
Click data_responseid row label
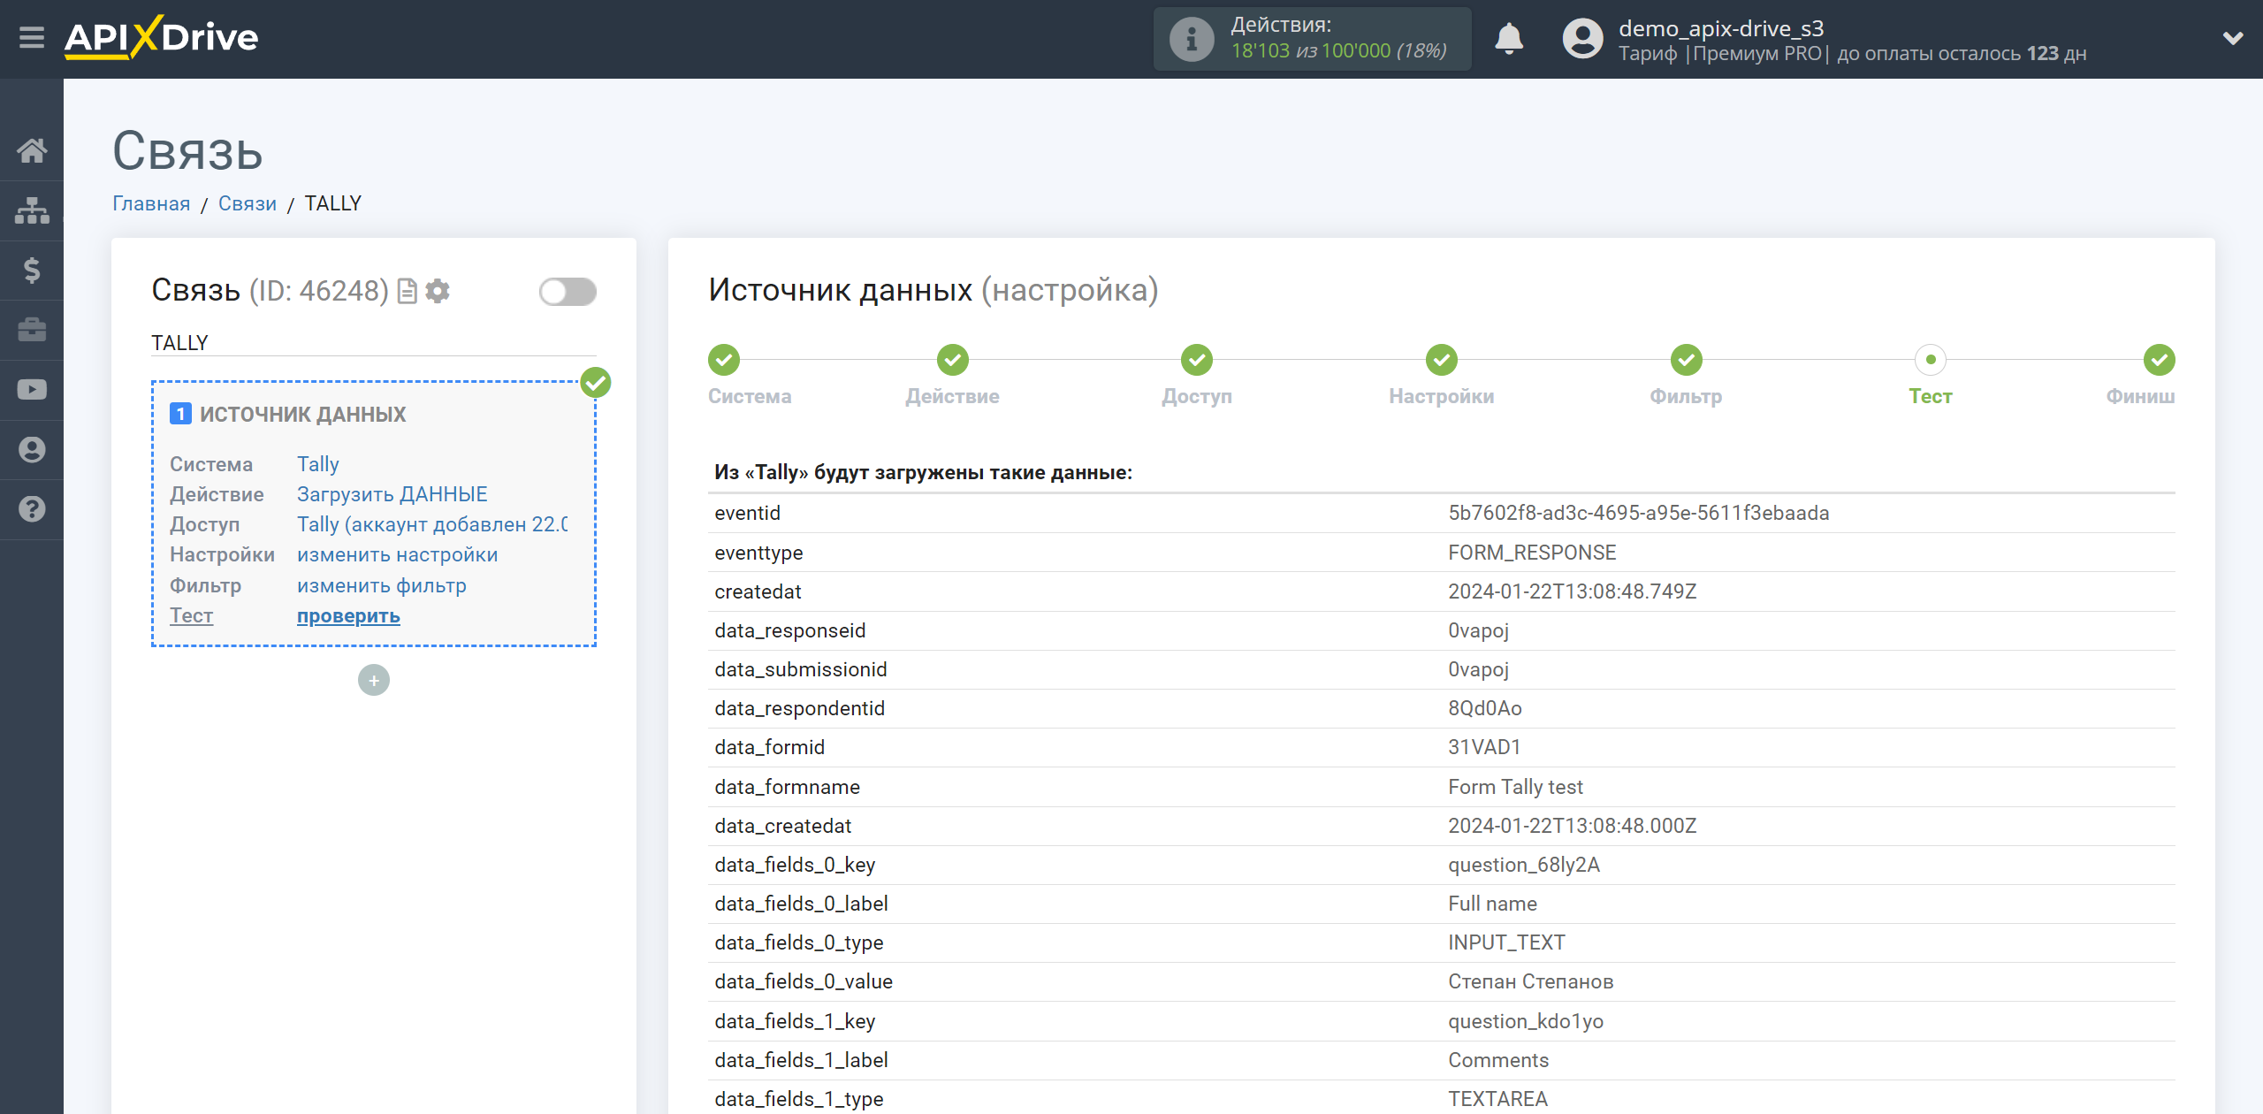pos(790,630)
